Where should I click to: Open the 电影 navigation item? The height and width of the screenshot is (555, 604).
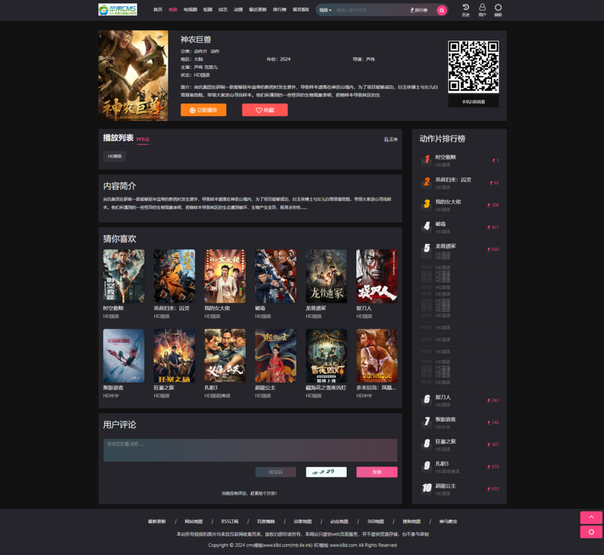click(173, 9)
